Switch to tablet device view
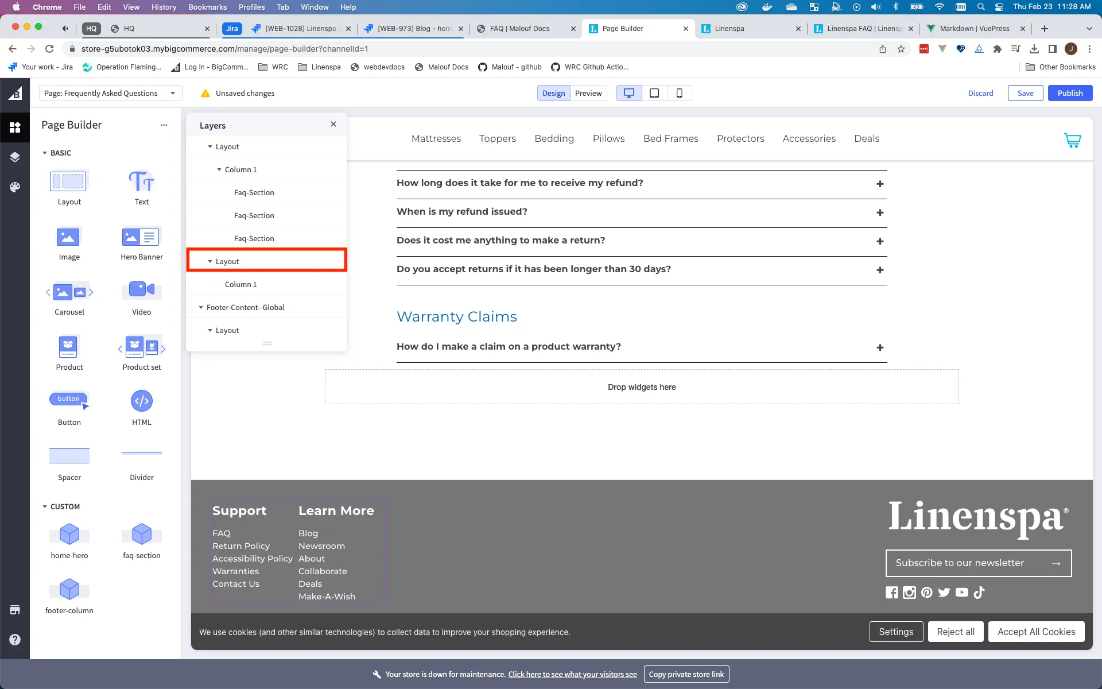Screen dimensions: 1102x689 (x=654, y=93)
